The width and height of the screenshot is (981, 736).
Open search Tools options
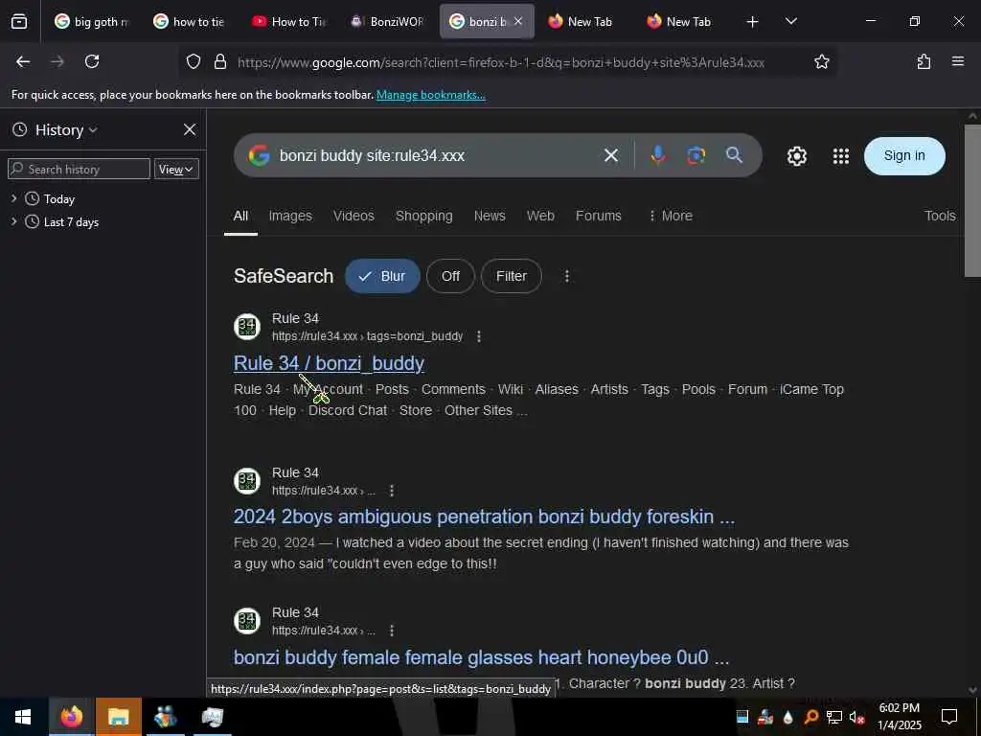click(x=940, y=216)
